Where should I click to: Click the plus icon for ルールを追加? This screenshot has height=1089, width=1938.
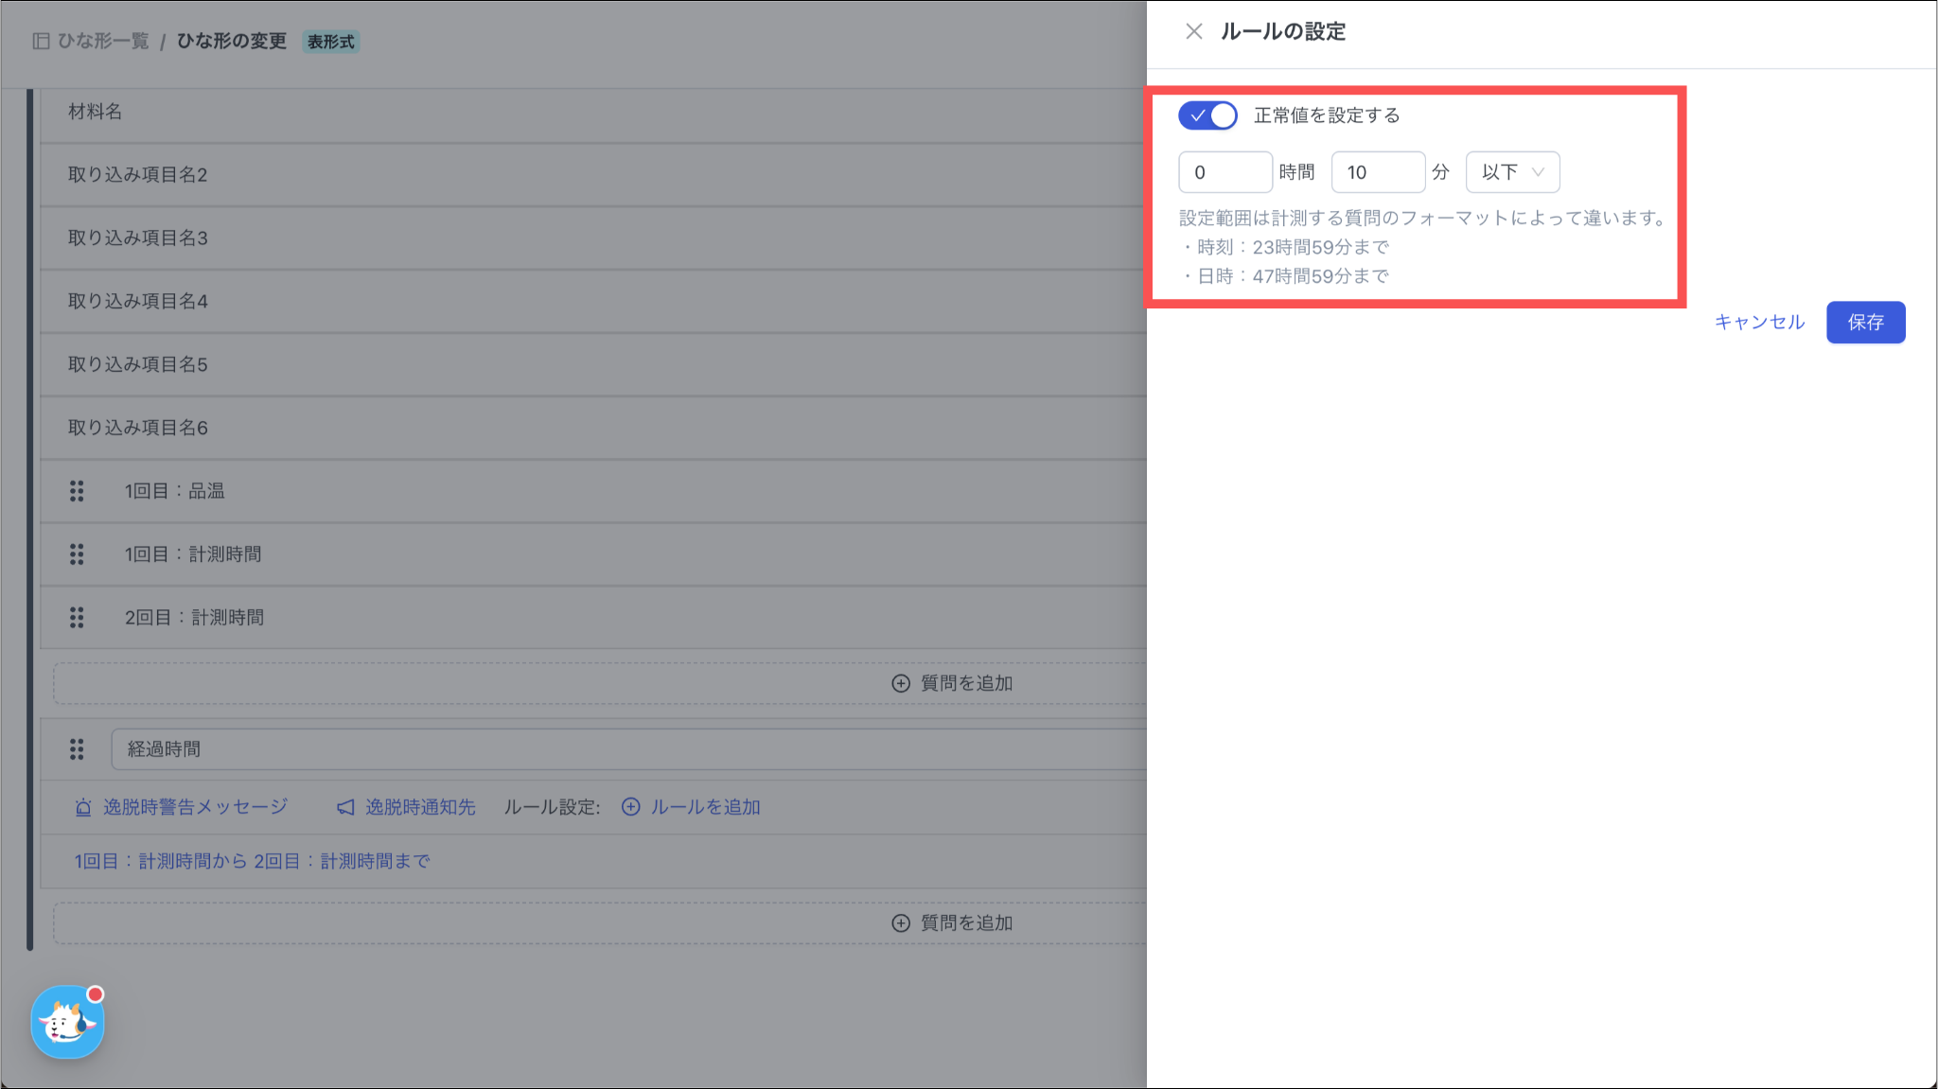click(631, 807)
